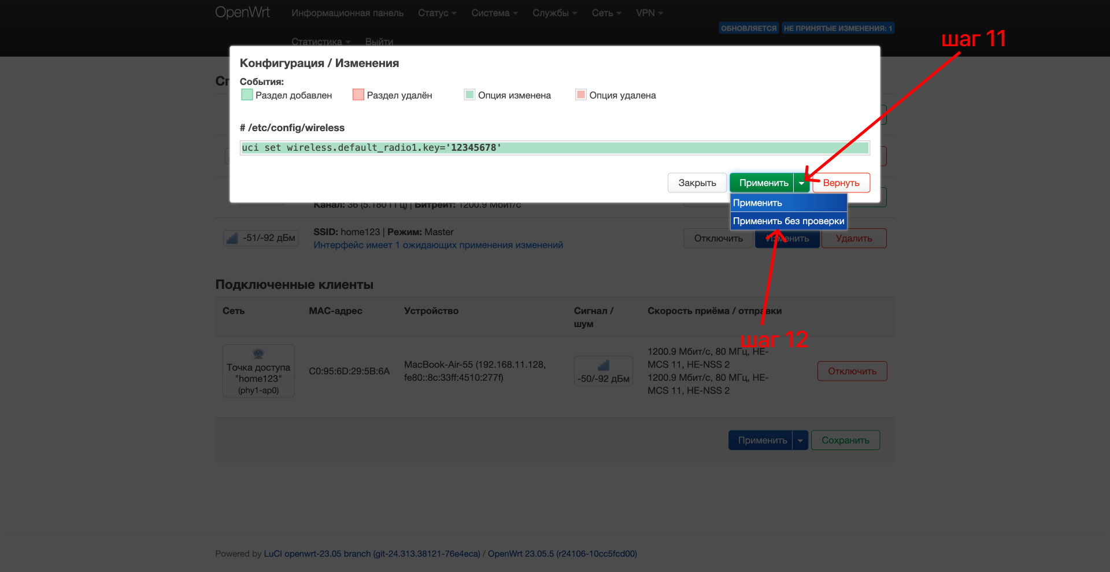
Task: Expand the green Применить dropdown arrow in dialog
Action: [x=801, y=183]
